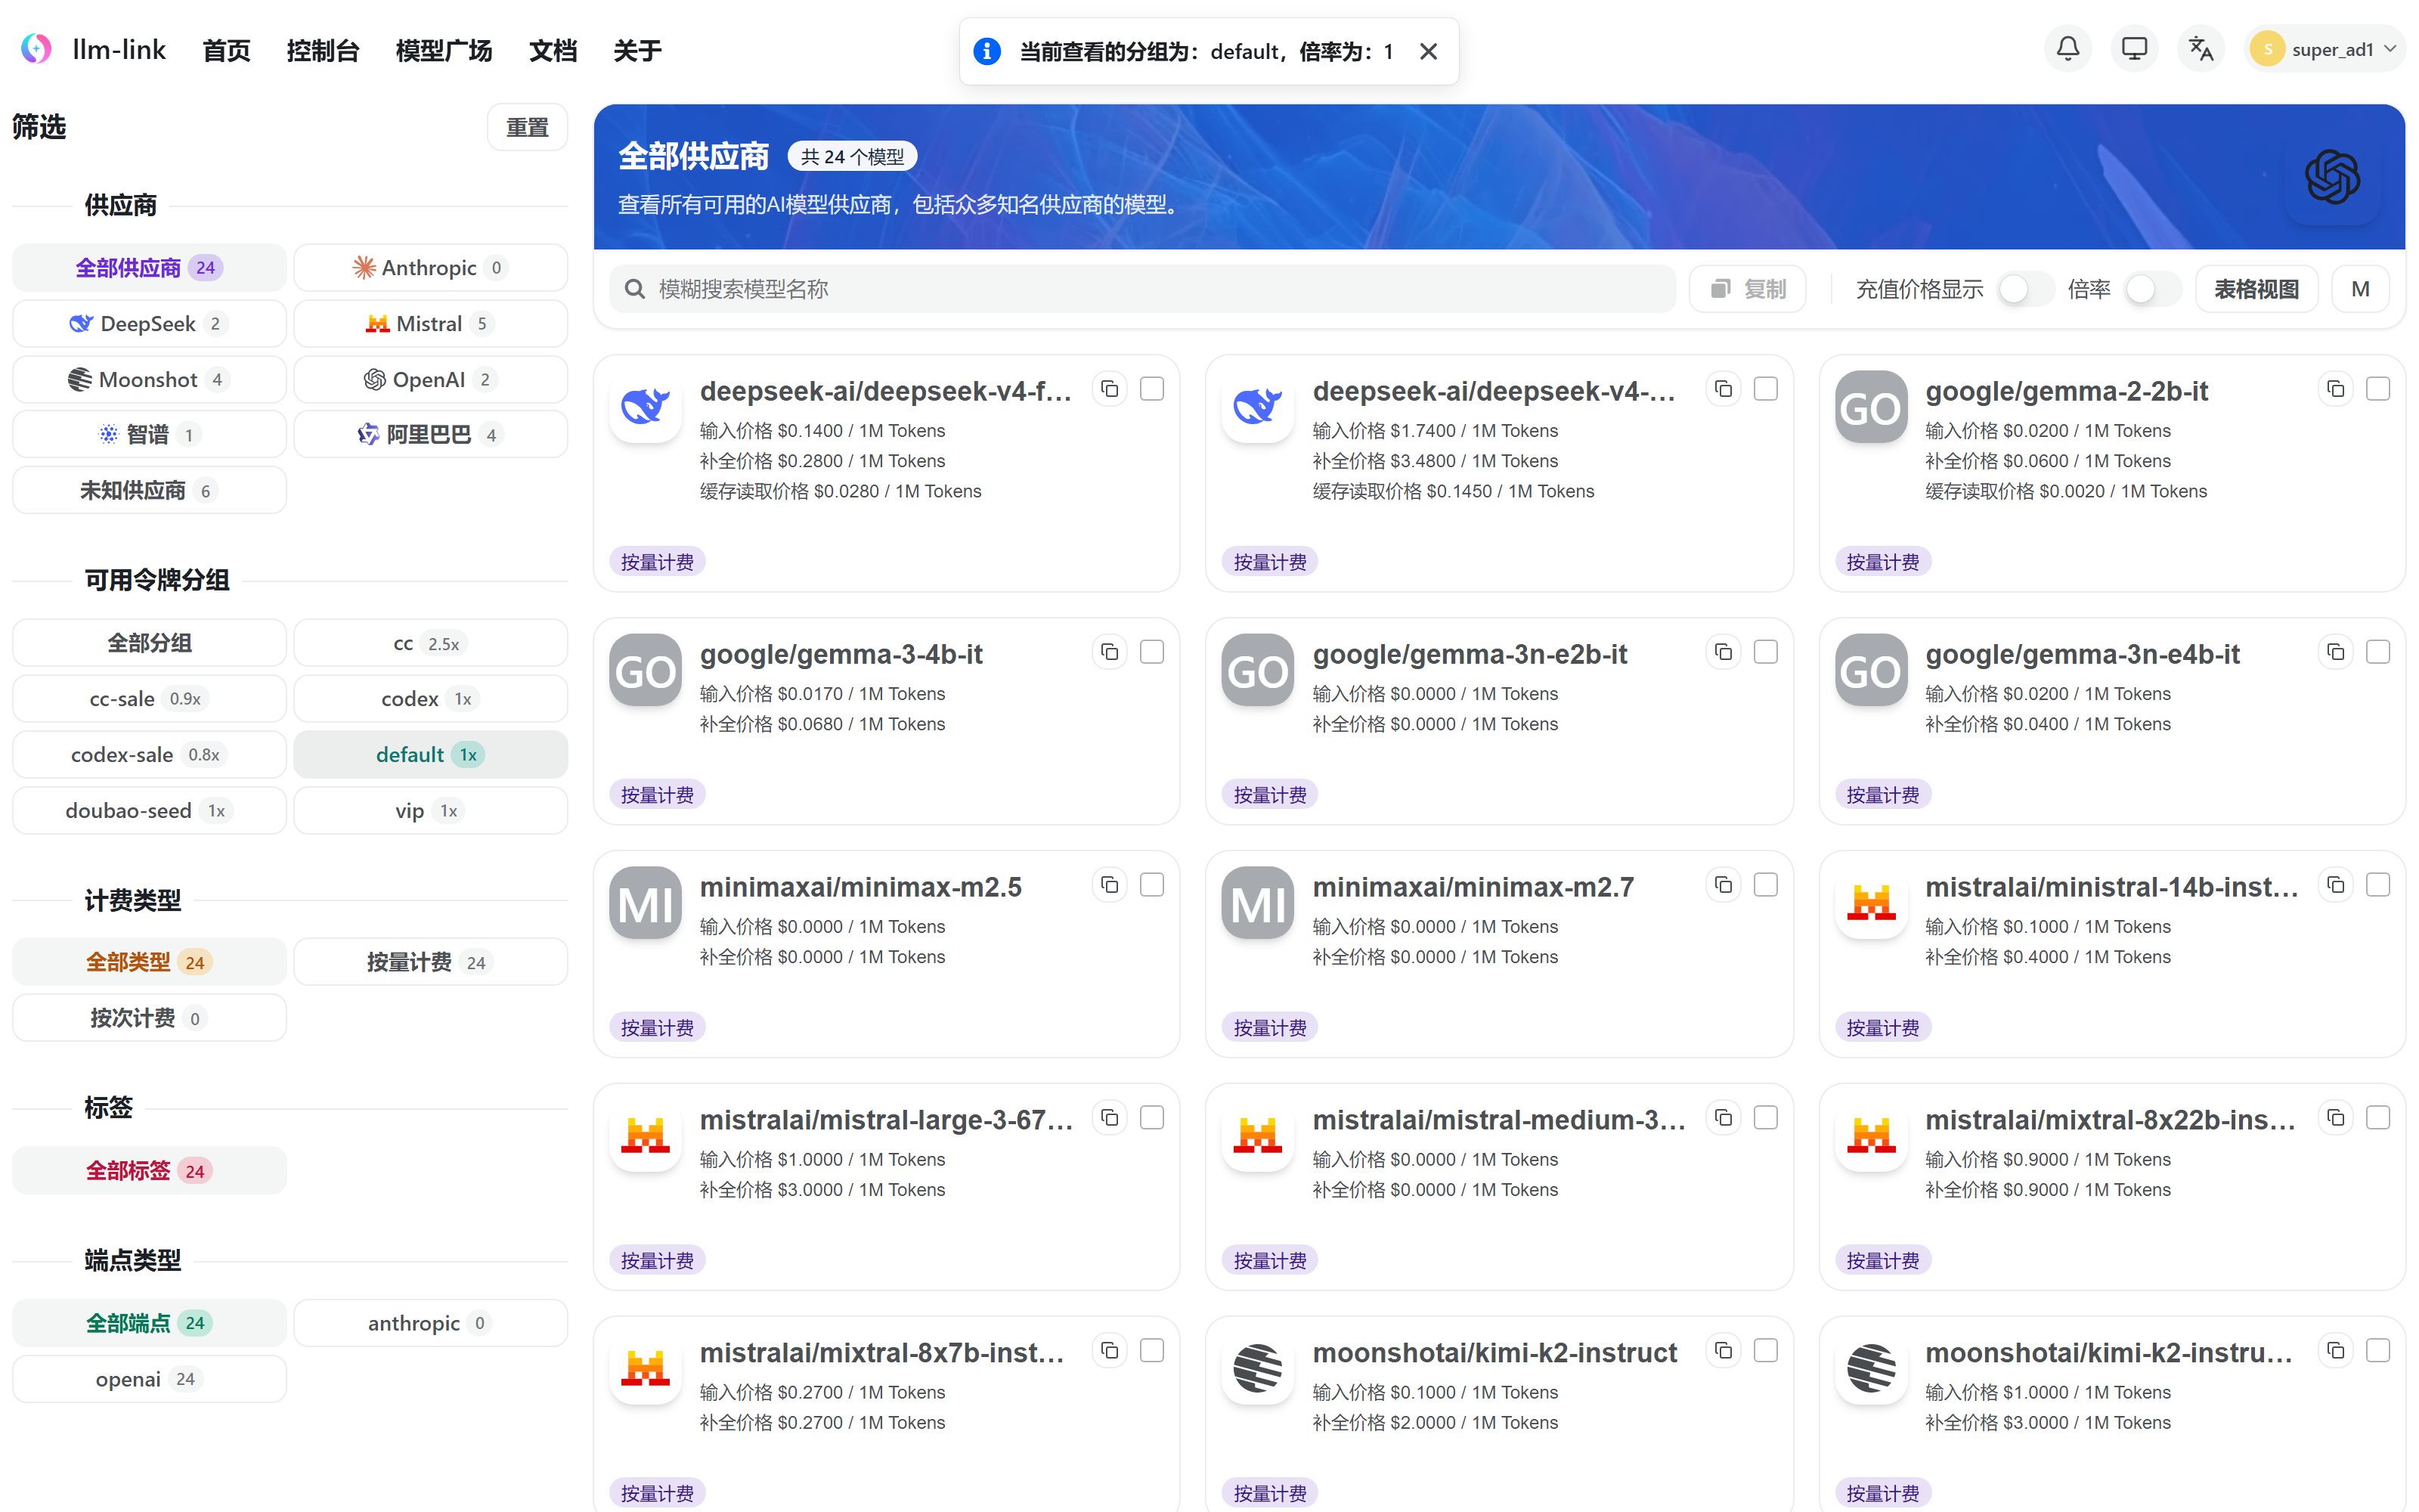2419x1512 pixels.
Task: Copy the google/gemma-3-4b-it model name
Action: [1110, 652]
